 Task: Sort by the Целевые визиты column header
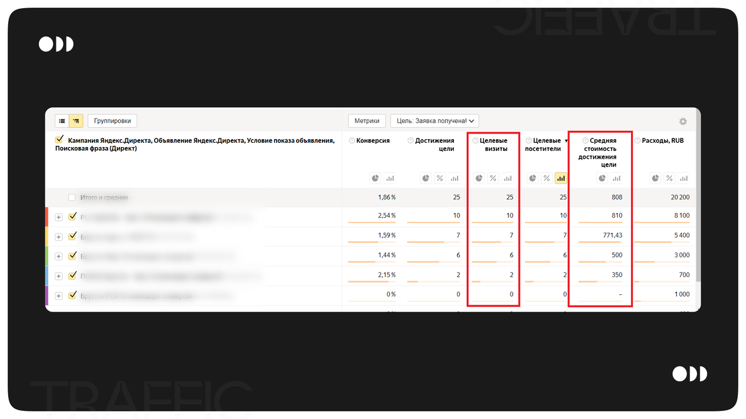pos(494,145)
